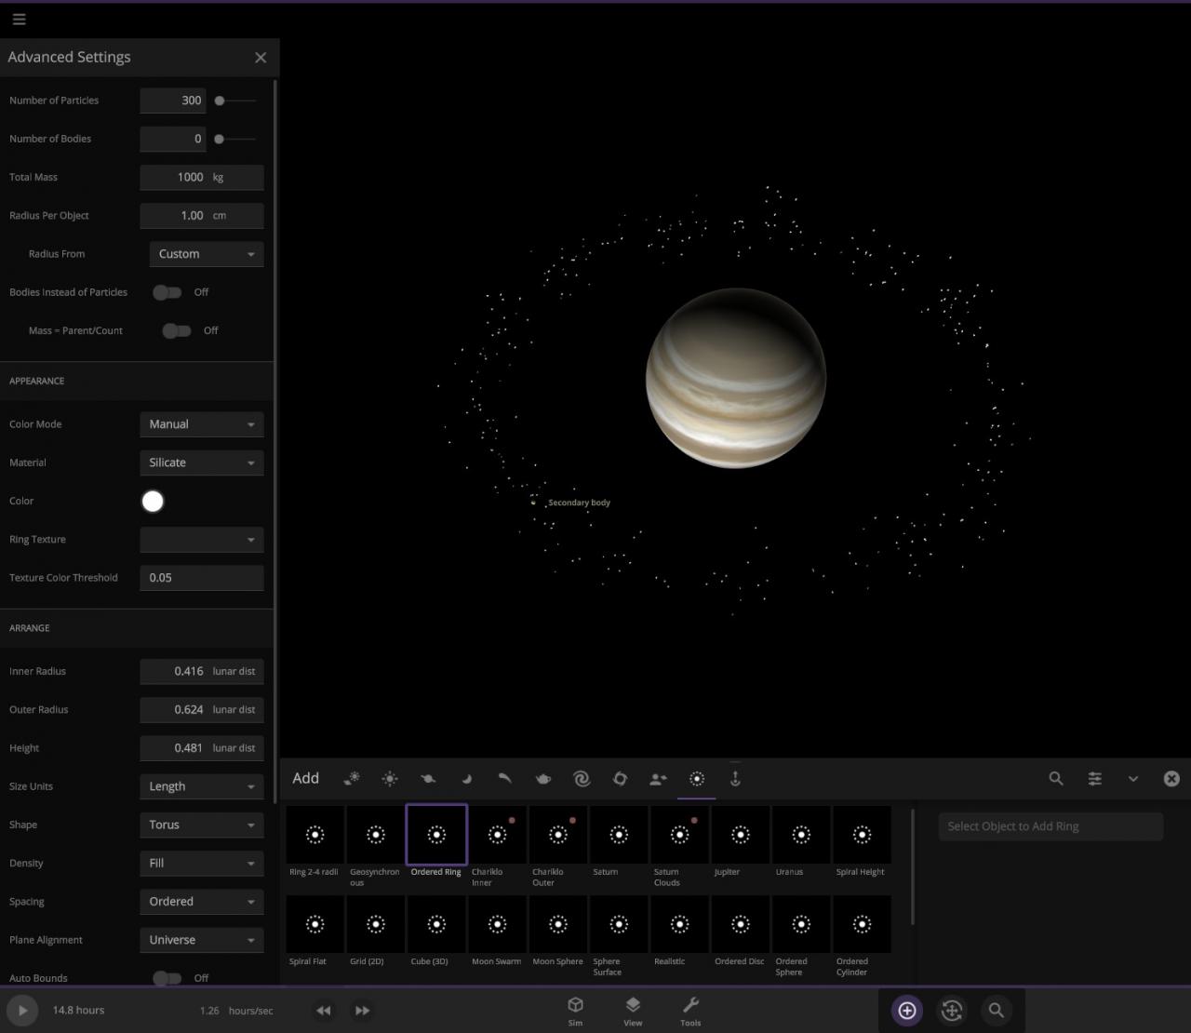The height and width of the screenshot is (1033, 1191).
Task: Open the Sim menu in bottom bar
Action: [575, 1011]
